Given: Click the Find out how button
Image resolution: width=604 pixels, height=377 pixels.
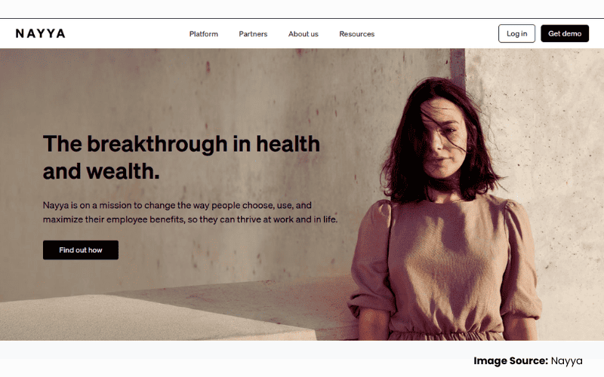Looking at the screenshot, I should click(81, 250).
